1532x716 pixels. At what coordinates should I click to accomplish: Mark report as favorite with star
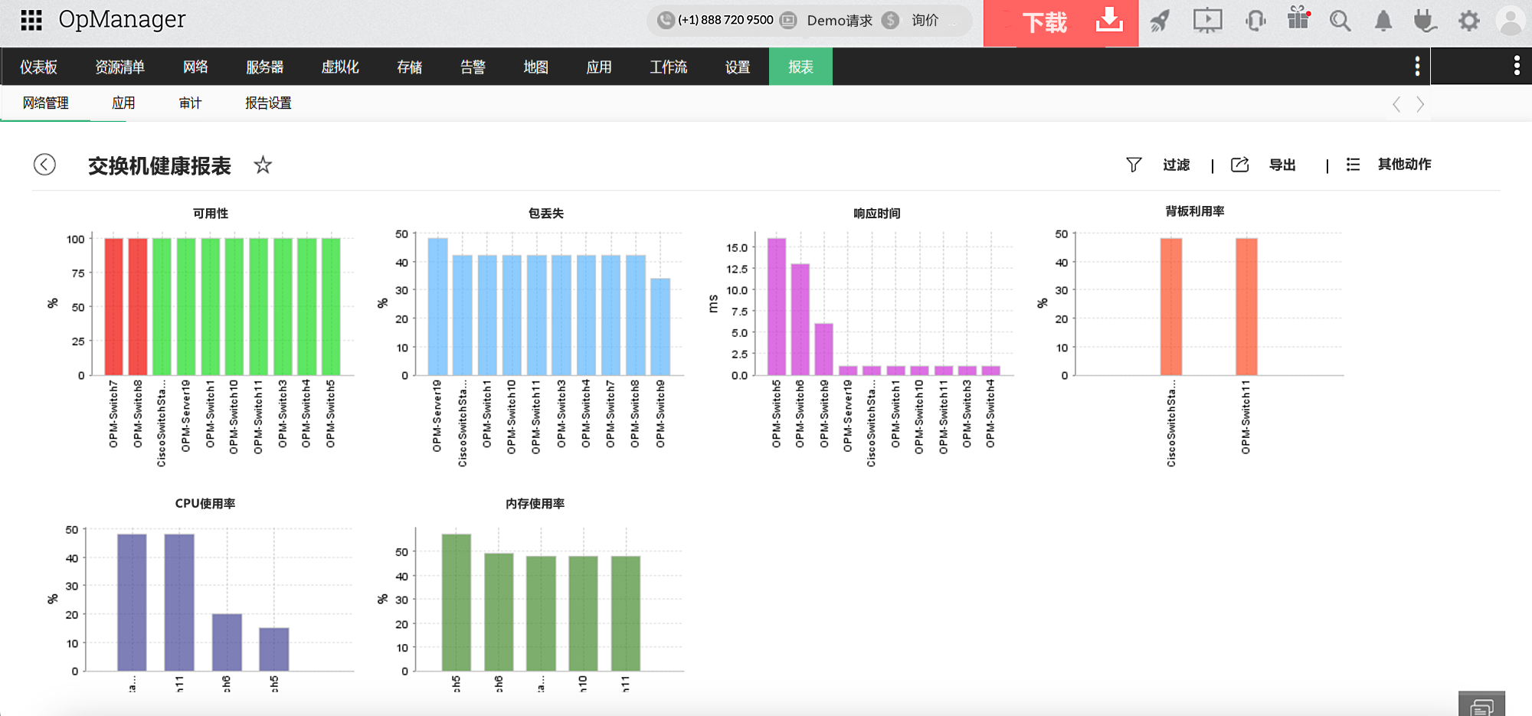click(263, 165)
